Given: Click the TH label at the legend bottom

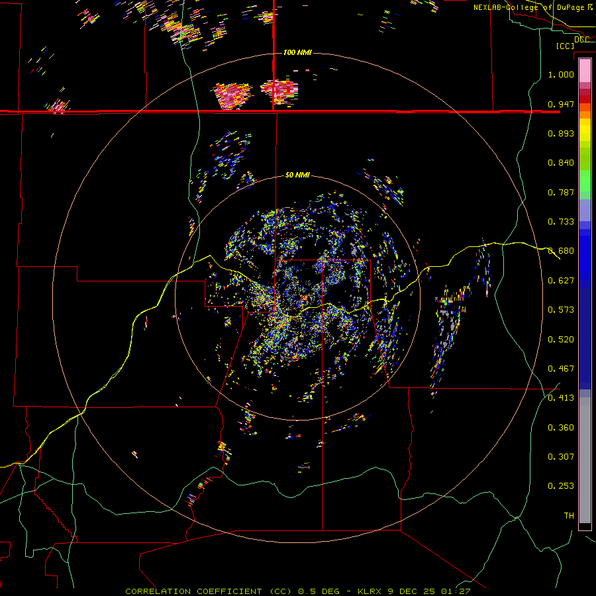Looking at the screenshot, I should (569, 515).
